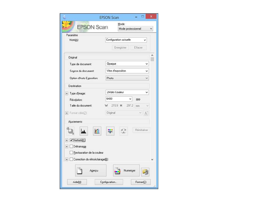Image resolution: width=269 pixels, height=201 pixels.
Task: Expand the Détramage settings
Action: tap(67, 147)
